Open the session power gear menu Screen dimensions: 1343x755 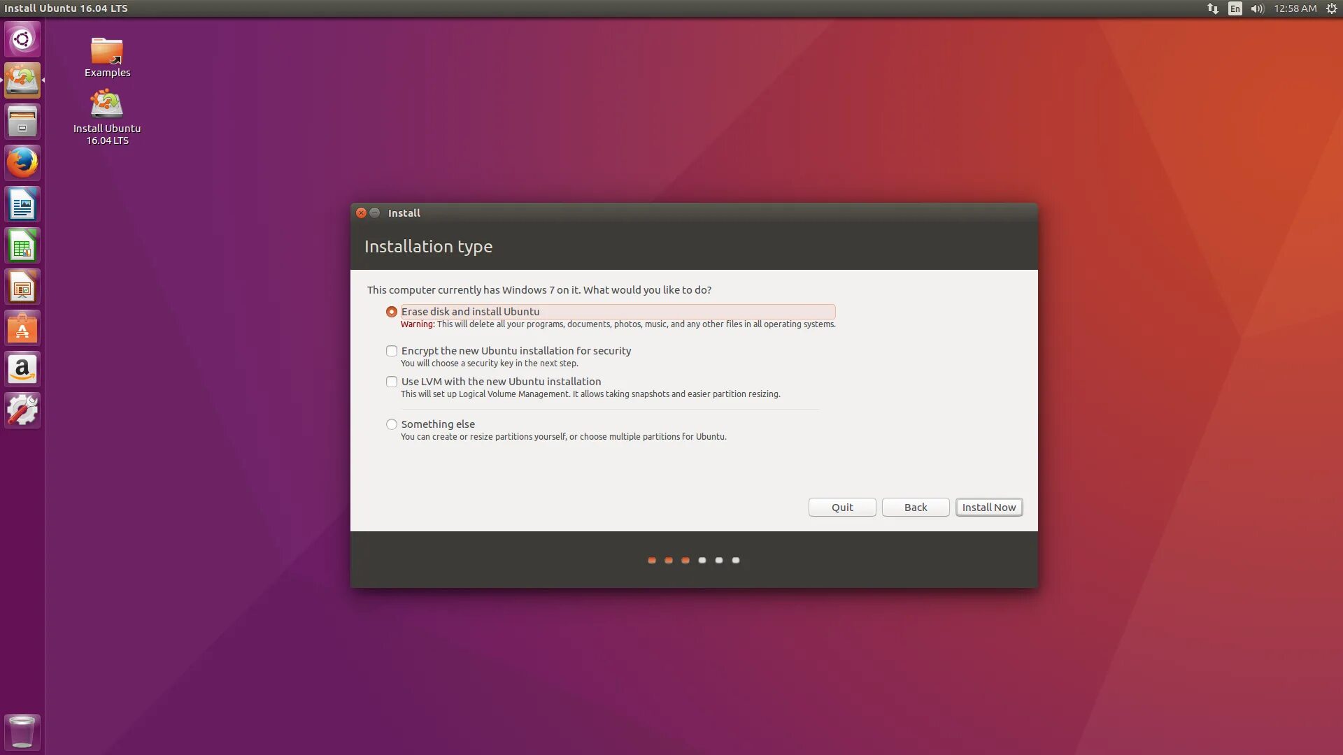(x=1331, y=8)
